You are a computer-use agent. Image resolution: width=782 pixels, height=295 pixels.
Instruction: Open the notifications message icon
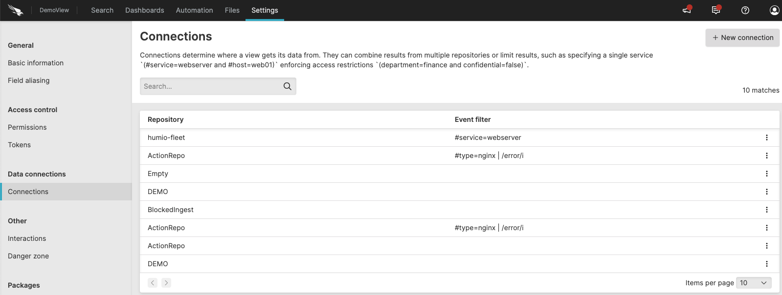pyautogui.click(x=716, y=10)
